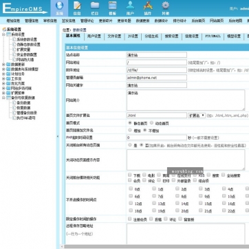Tick the 下载 module checkbox
Viewport: 249px width, 249px height.
click(x=130, y=175)
